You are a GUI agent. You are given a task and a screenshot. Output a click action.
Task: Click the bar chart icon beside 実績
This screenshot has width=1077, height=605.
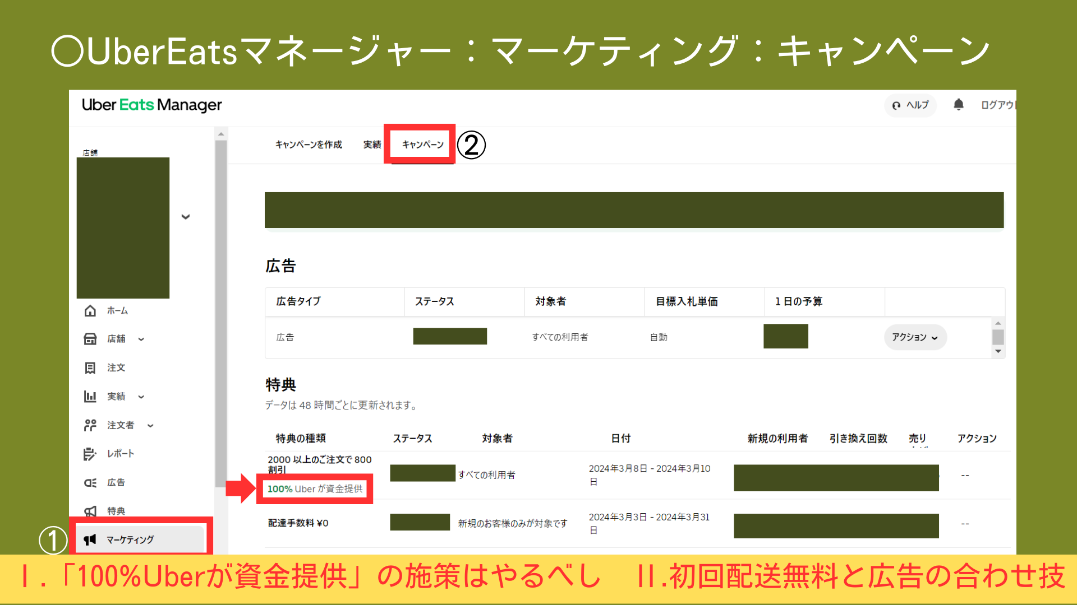[x=90, y=397]
